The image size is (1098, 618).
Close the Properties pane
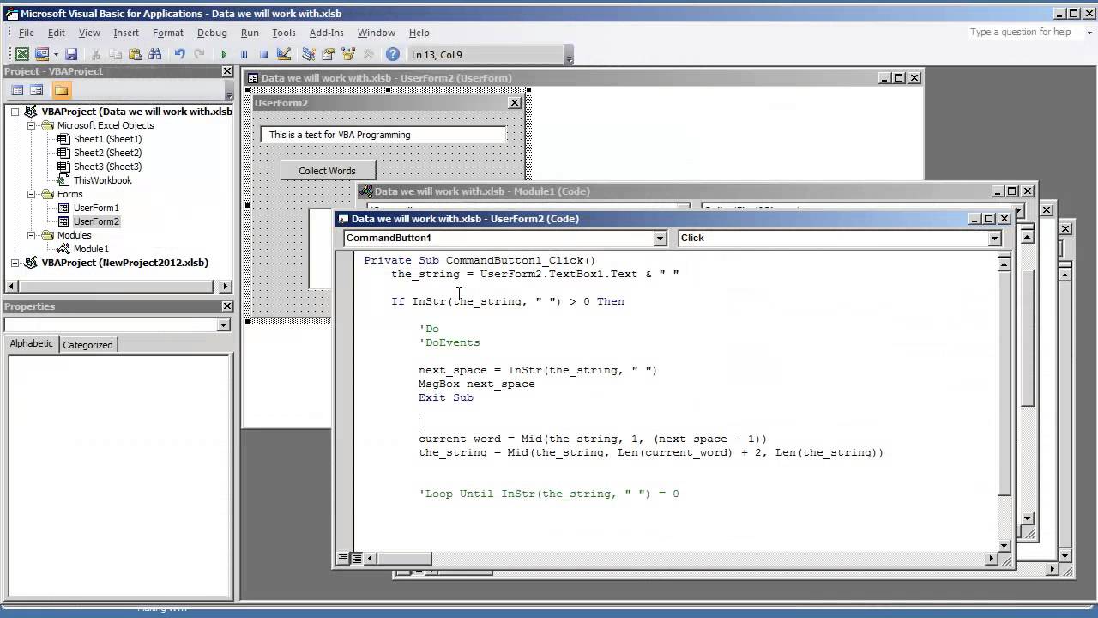(226, 306)
